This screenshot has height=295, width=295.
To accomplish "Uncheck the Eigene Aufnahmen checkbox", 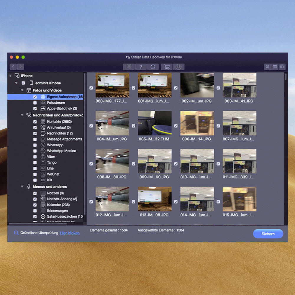I will point(35,97).
